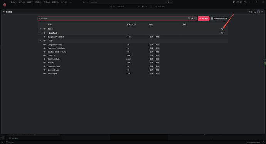266x144 pixels.
Task: Open the 运行 menu
Action: [64, 2]
